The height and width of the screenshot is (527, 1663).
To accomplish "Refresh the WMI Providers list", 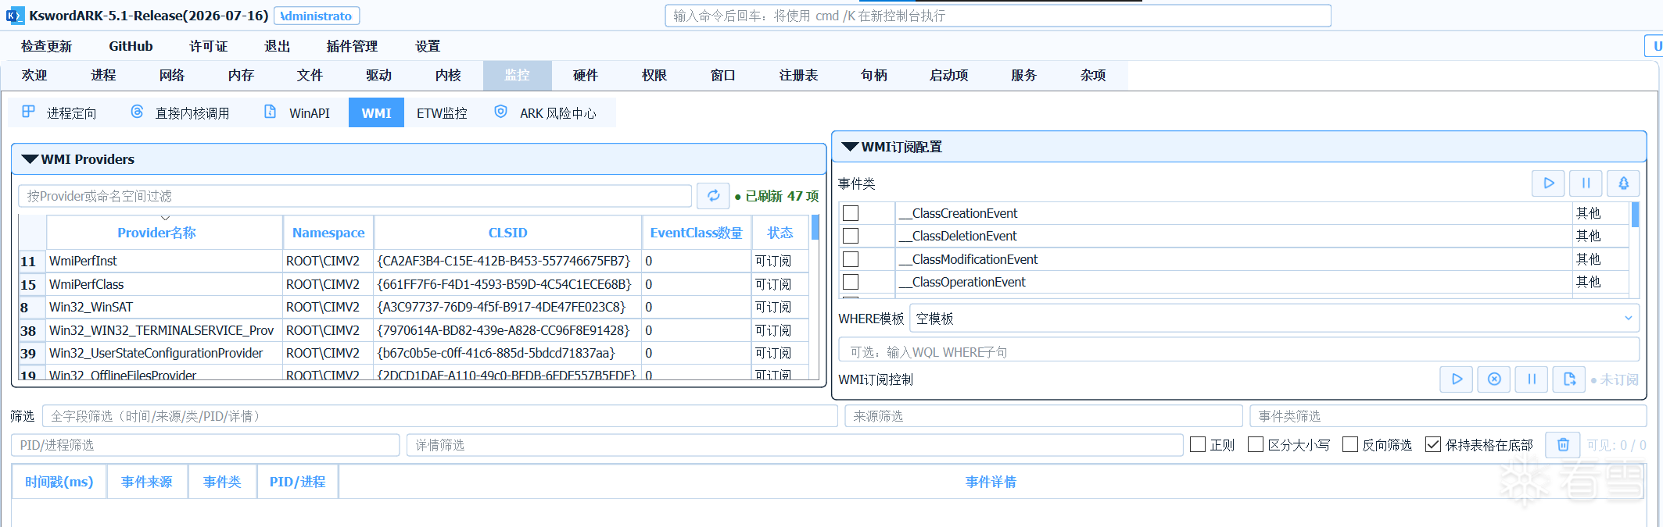I will [x=713, y=196].
